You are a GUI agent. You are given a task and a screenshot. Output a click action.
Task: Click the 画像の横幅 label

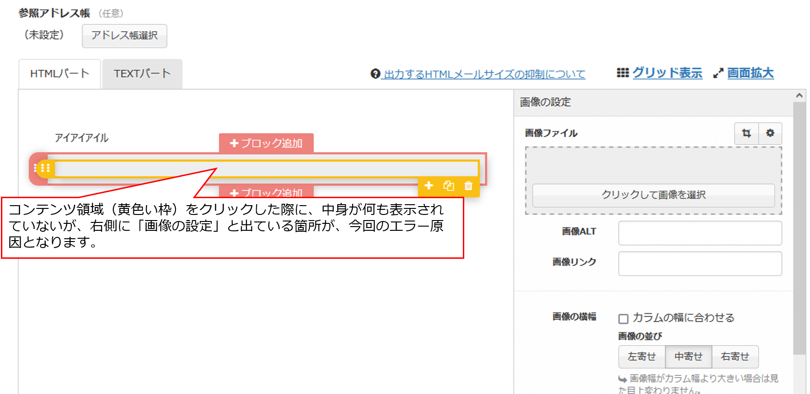coord(574,317)
